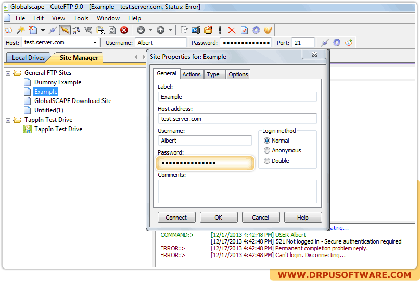Click the dialog Username field
Image resolution: width=420 pixels, height=281 pixels.
pyautogui.click(x=205, y=140)
